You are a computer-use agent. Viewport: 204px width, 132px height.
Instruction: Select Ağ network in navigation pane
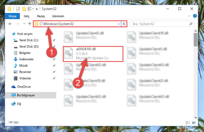[x=19, y=104]
